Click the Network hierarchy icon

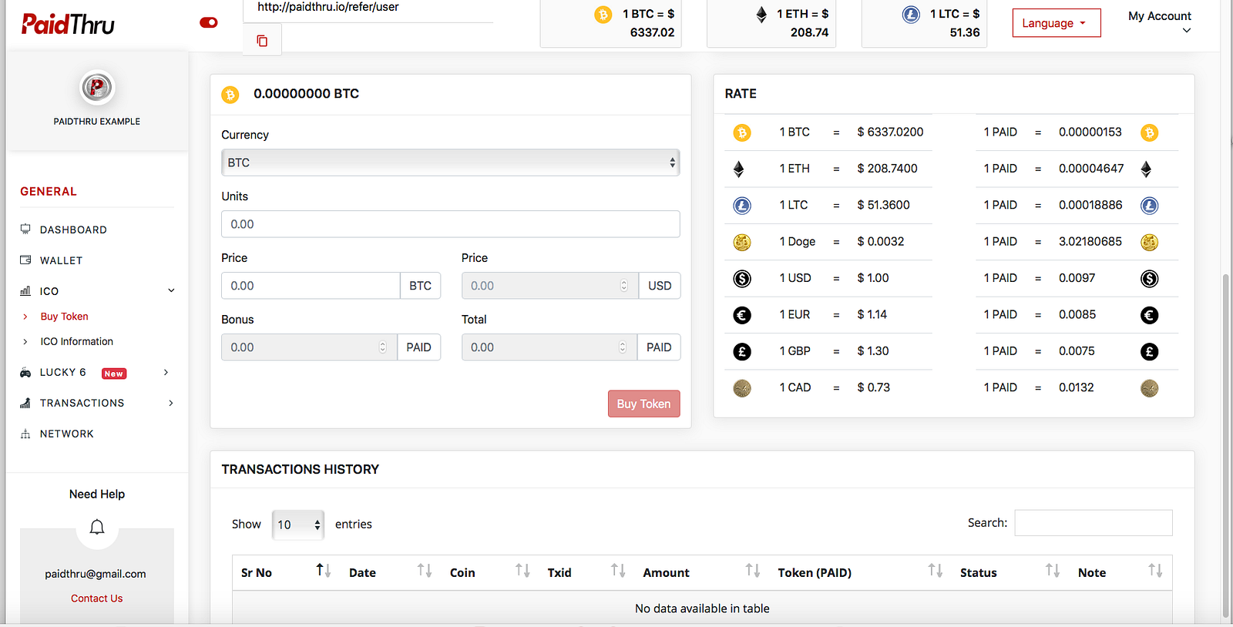point(25,434)
